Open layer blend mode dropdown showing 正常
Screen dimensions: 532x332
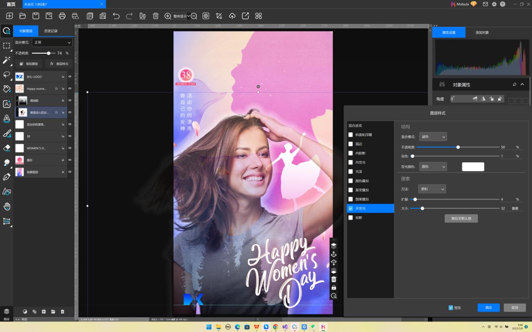click(x=52, y=42)
